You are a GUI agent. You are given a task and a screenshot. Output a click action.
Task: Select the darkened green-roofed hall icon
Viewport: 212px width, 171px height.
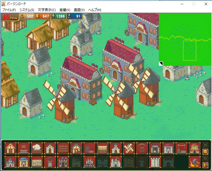76,162
